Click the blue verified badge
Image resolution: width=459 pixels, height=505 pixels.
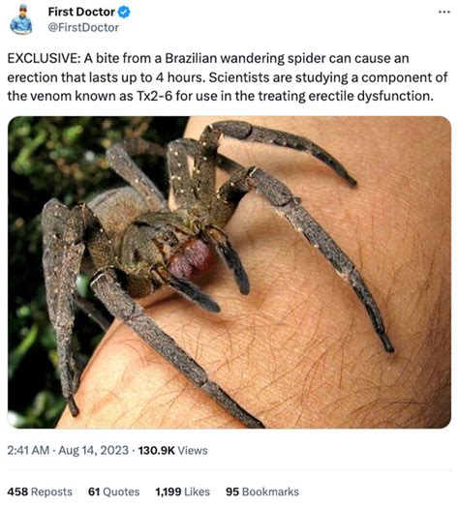coord(124,13)
